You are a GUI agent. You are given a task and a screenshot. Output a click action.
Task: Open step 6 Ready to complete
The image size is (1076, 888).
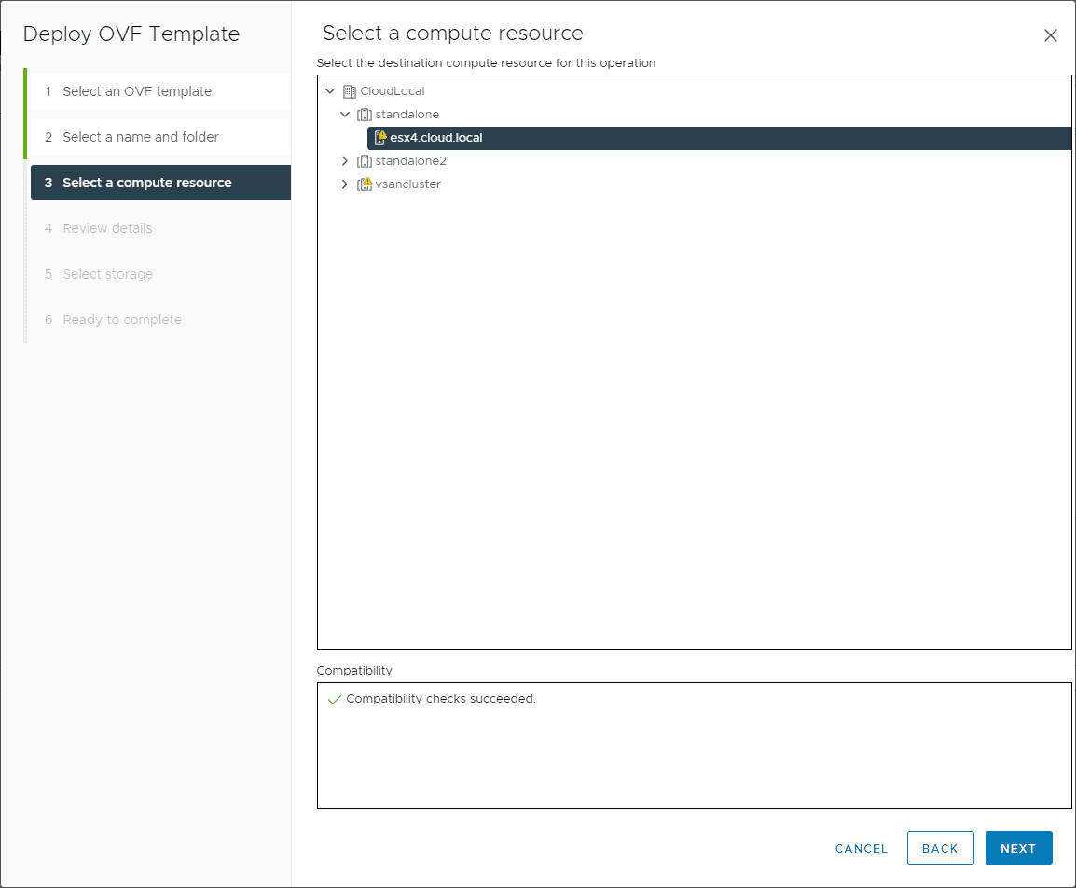click(160, 320)
